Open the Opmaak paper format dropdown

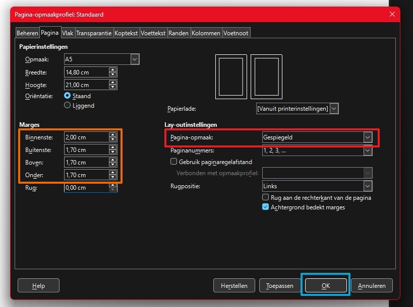point(102,59)
